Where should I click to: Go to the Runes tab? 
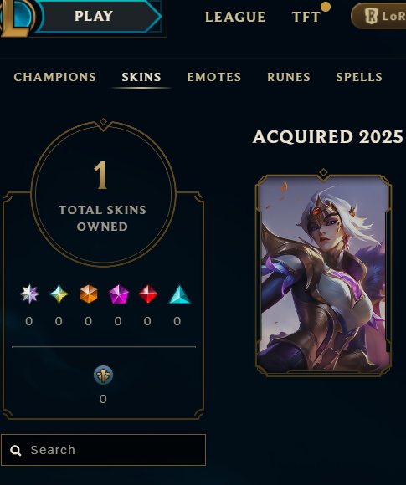[x=289, y=77]
